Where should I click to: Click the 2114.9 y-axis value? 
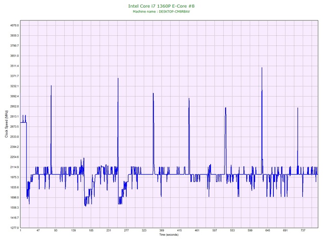pyautogui.click(x=14, y=167)
